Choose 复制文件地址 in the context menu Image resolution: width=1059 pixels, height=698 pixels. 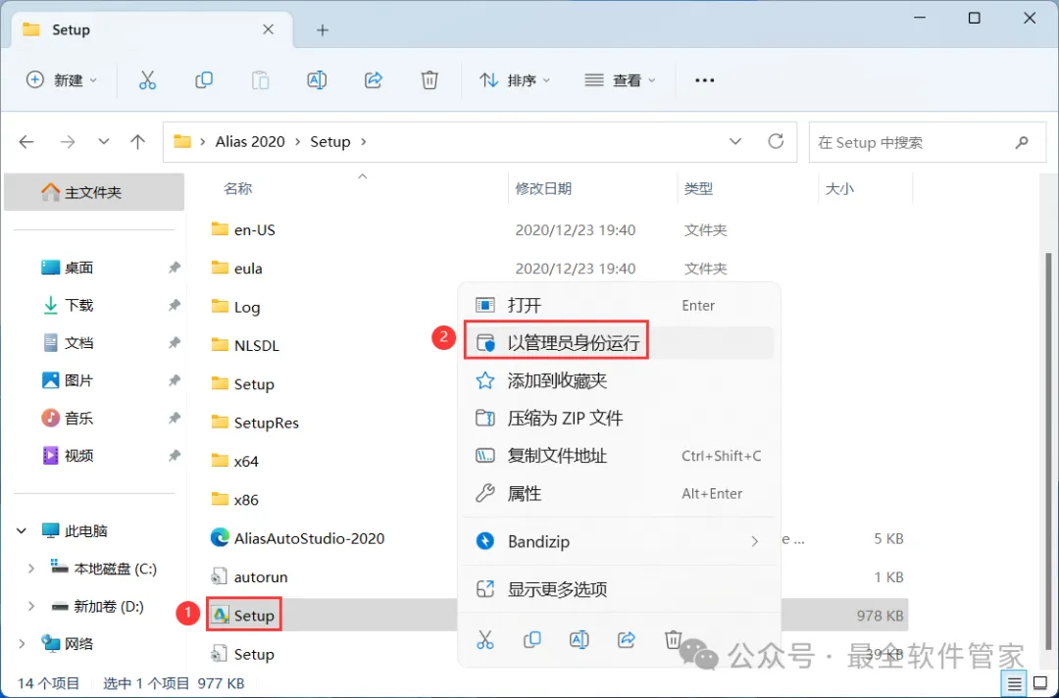619,456
